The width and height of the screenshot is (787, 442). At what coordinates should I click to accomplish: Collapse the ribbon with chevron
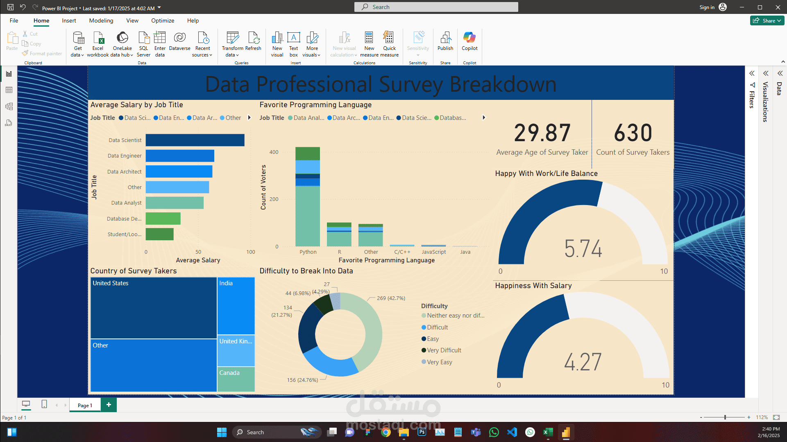pos(783,62)
